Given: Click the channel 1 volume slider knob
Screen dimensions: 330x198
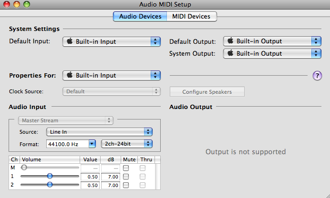Looking at the screenshot, I should (50, 176).
